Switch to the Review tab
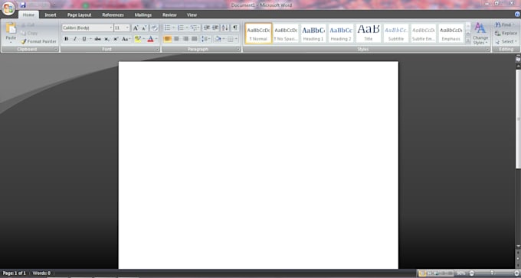 169,15
